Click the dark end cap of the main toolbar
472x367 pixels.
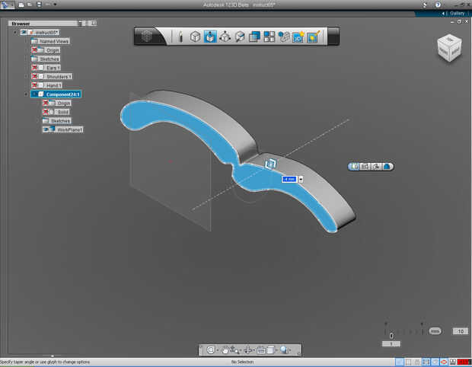[333, 37]
